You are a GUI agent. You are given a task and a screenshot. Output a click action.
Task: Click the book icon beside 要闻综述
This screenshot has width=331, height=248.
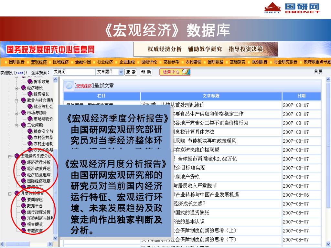(x=23, y=200)
